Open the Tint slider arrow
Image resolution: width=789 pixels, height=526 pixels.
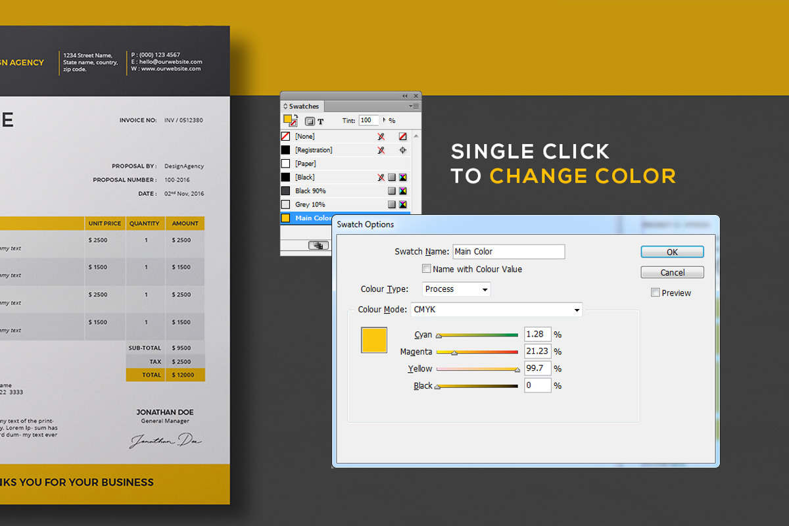[x=385, y=120]
